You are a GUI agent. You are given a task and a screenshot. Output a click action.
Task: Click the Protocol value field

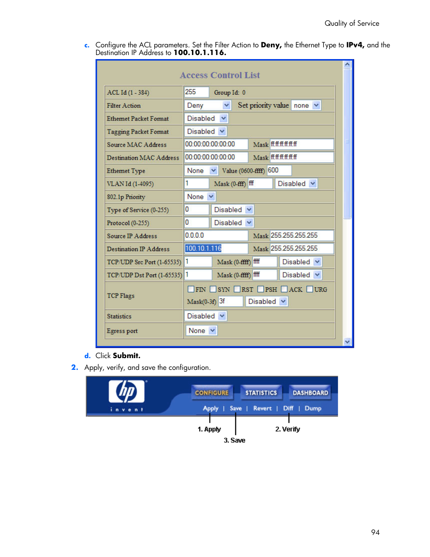point(197,223)
